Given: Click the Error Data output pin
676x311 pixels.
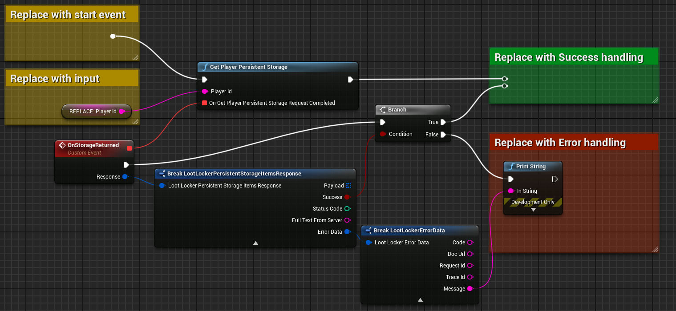Looking at the screenshot, I should (x=347, y=232).
